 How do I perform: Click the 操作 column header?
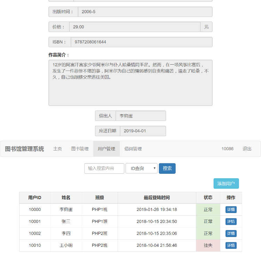click(x=231, y=197)
